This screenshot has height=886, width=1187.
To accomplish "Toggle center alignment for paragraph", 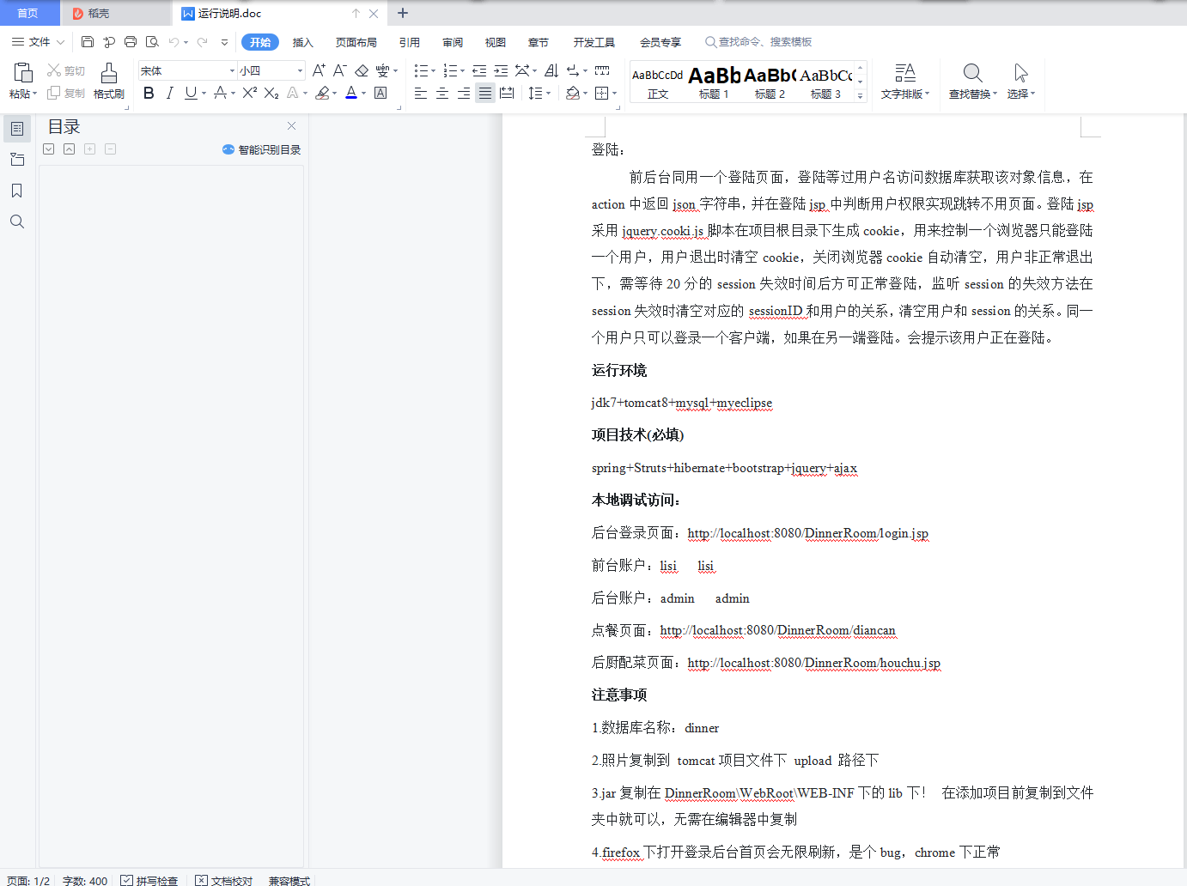I will 442,93.
